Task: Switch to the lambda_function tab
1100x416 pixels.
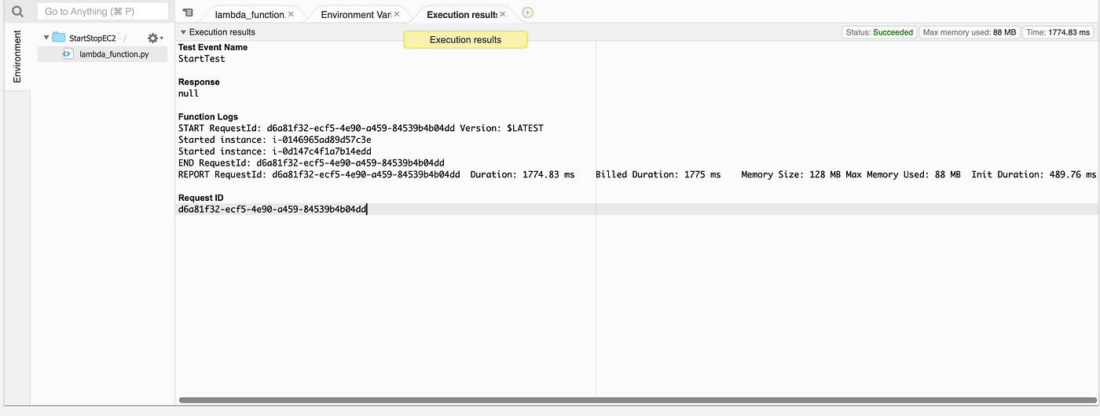Action: (249, 14)
